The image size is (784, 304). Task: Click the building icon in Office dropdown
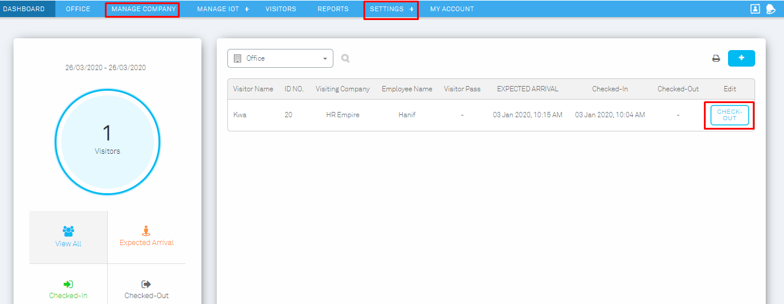click(x=238, y=58)
